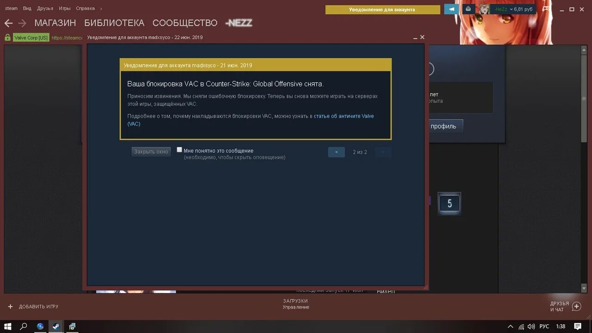Go back with the left arrow
Image resolution: width=592 pixels, height=333 pixels.
click(8, 23)
